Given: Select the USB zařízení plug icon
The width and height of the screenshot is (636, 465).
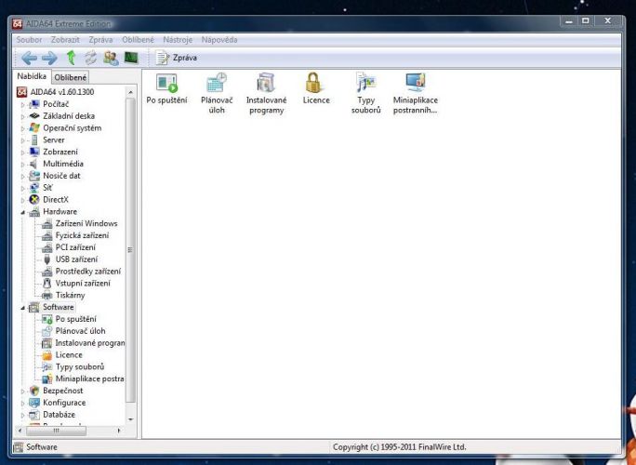Looking at the screenshot, I should click(x=47, y=259).
